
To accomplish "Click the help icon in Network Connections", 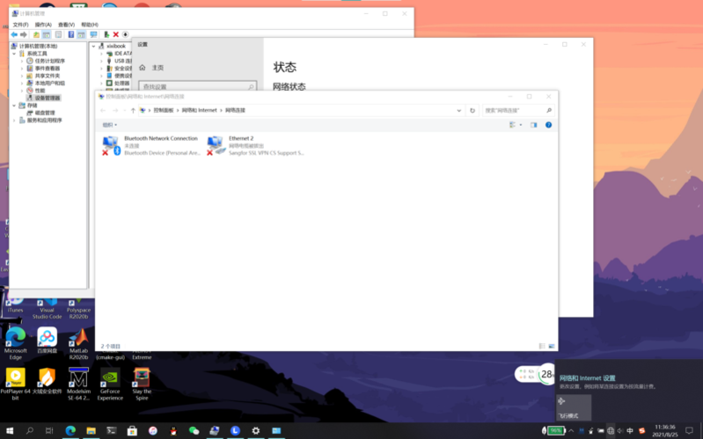I will click(x=548, y=125).
